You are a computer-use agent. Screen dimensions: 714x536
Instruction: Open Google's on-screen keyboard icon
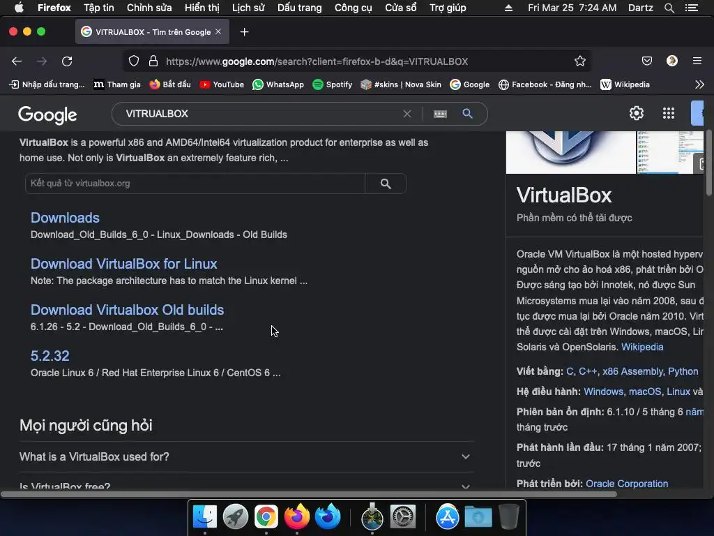440,114
